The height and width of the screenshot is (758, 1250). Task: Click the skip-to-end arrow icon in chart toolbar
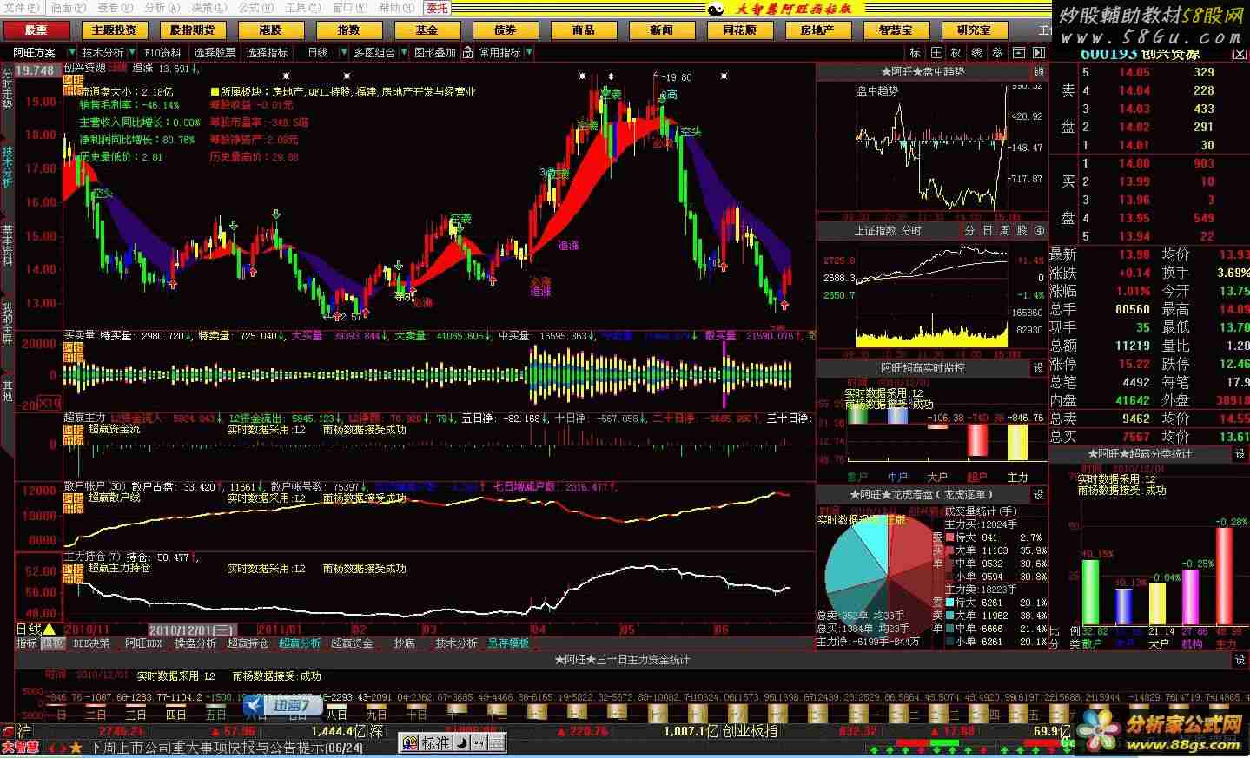point(1038,53)
